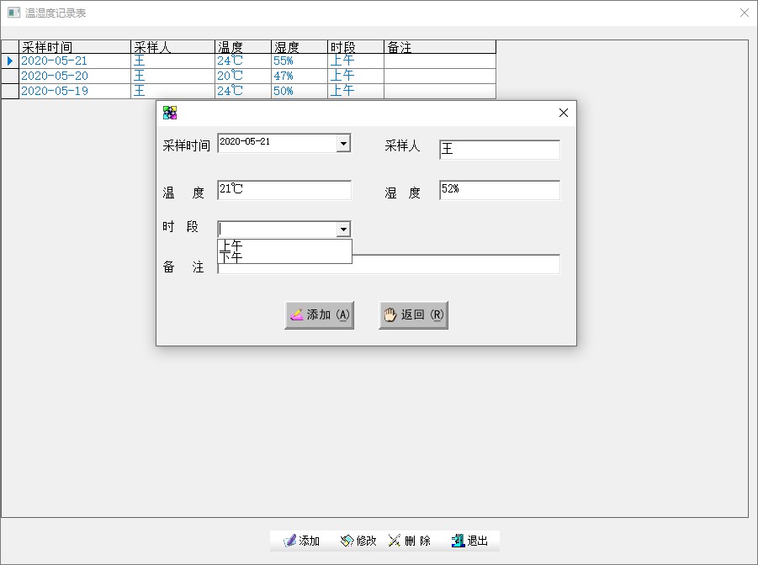Choose 下午 in the 时段 dropdown list
Screen dimensions: 758x565
[x=231, y=257]
